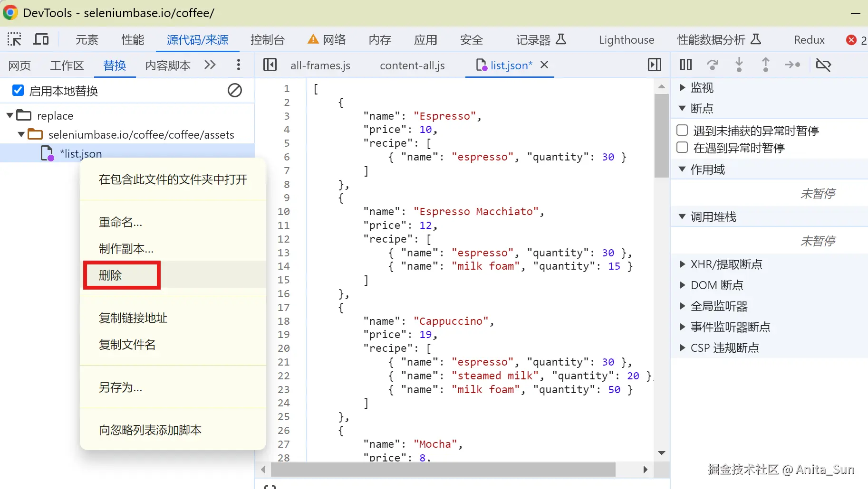Collapse the 调用堆栈 section
This screenshot has width=868, height=489.
pyautogui.click(x=682, y=216)
